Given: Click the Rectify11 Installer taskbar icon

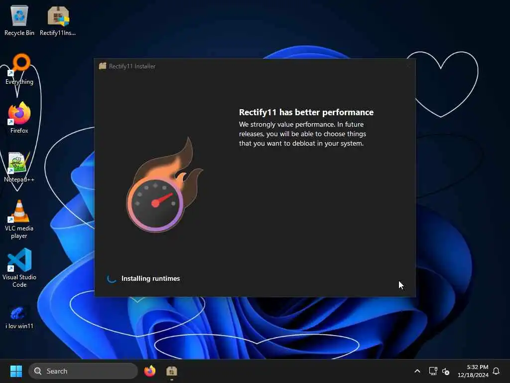Looking at the screenshot, I should [172, 371].
